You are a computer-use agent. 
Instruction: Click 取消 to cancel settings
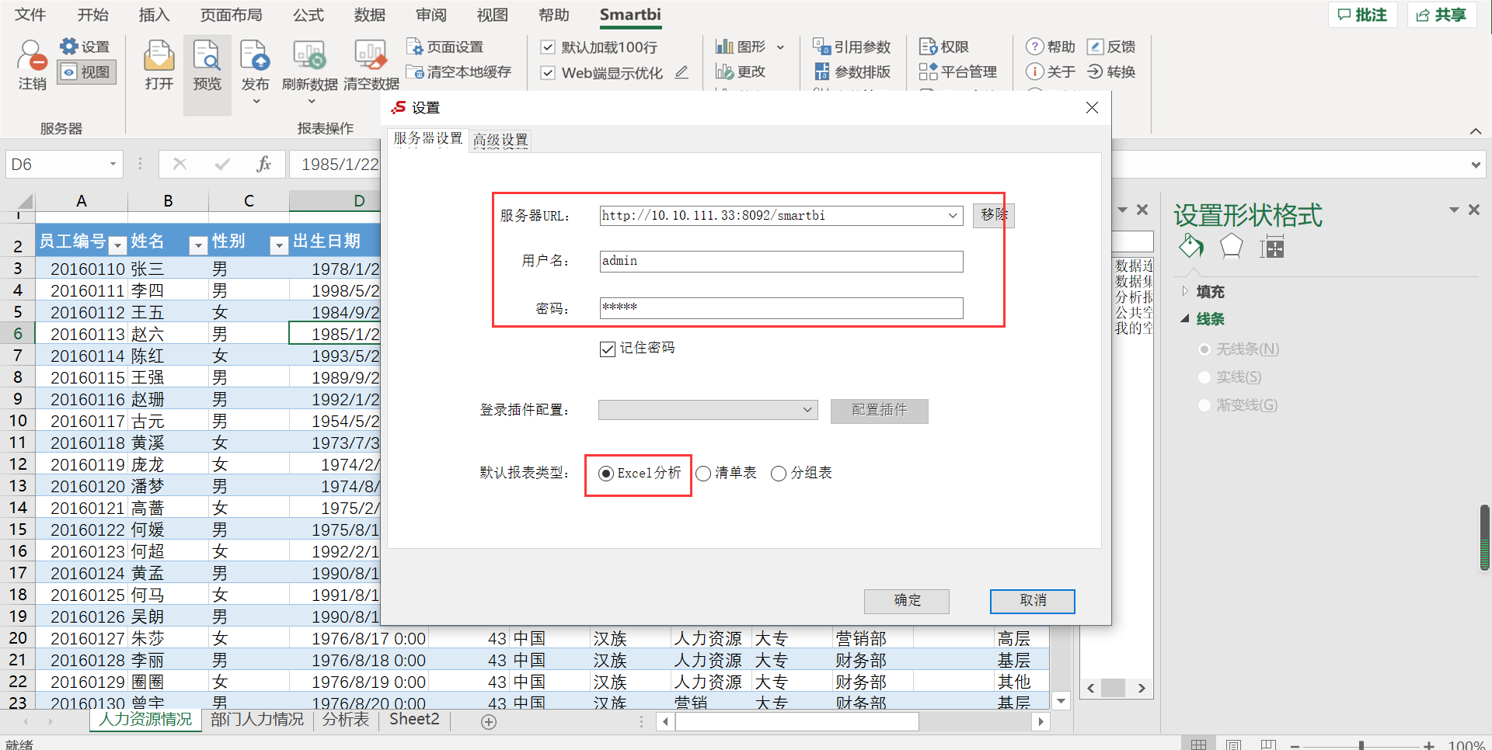[x=1033, y=601]
